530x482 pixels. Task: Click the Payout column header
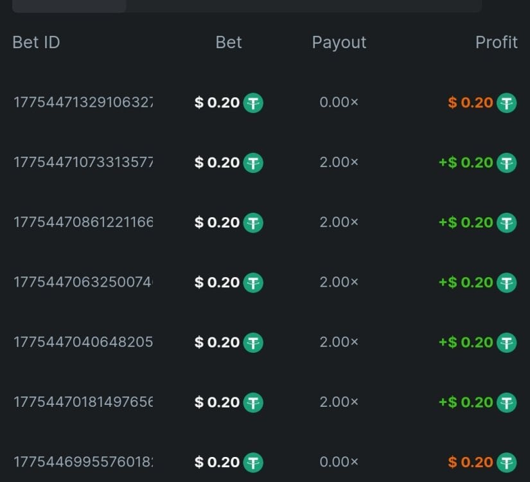339,42
